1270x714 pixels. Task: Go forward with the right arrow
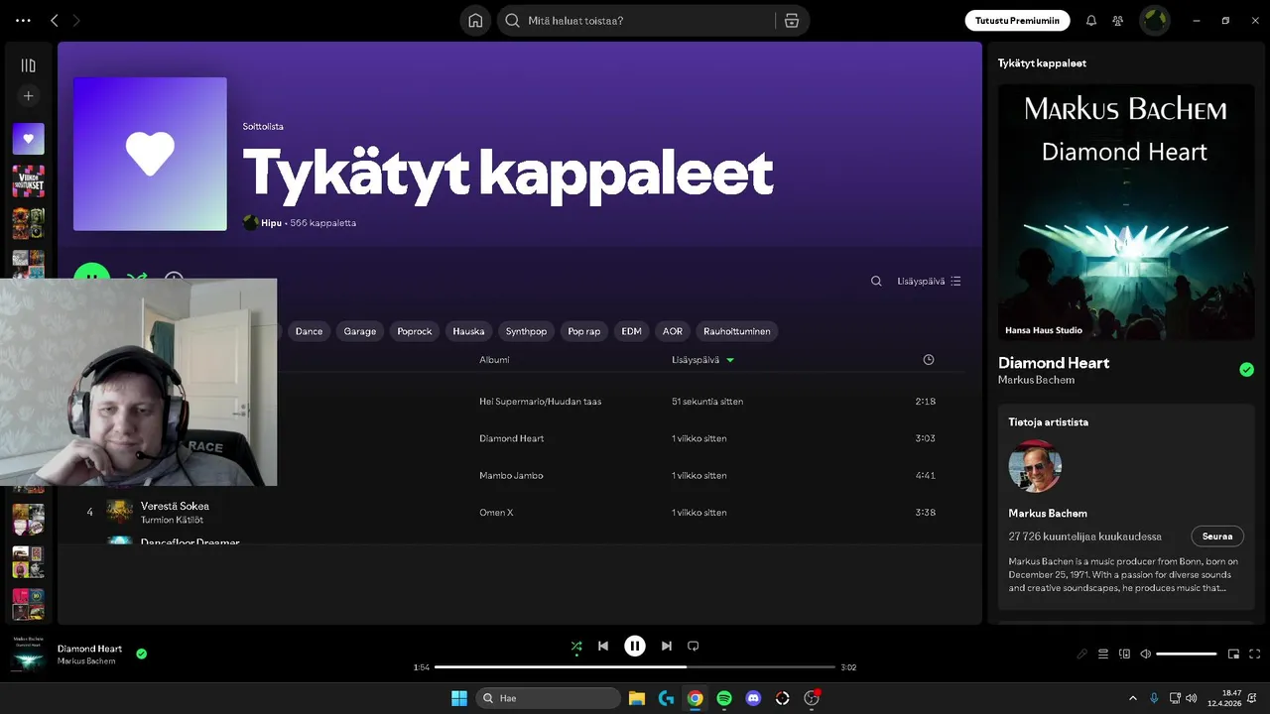click(77, 20)
